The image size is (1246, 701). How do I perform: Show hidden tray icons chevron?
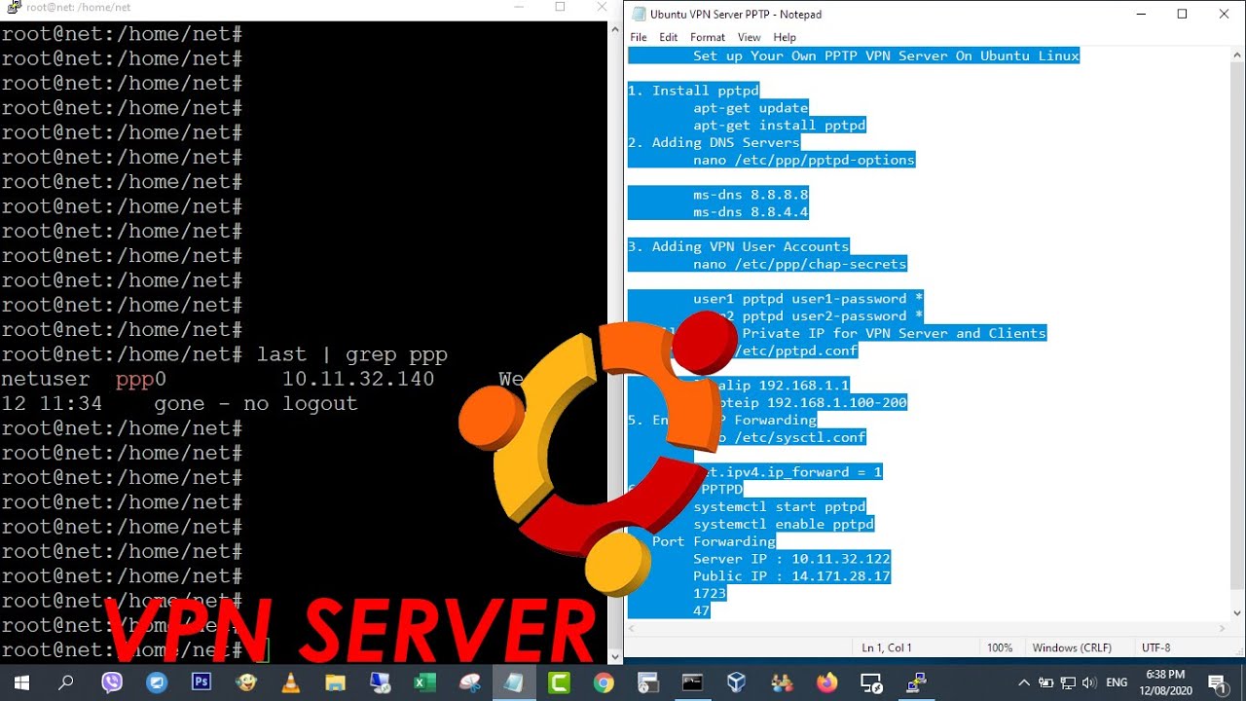pos(1024,683)
